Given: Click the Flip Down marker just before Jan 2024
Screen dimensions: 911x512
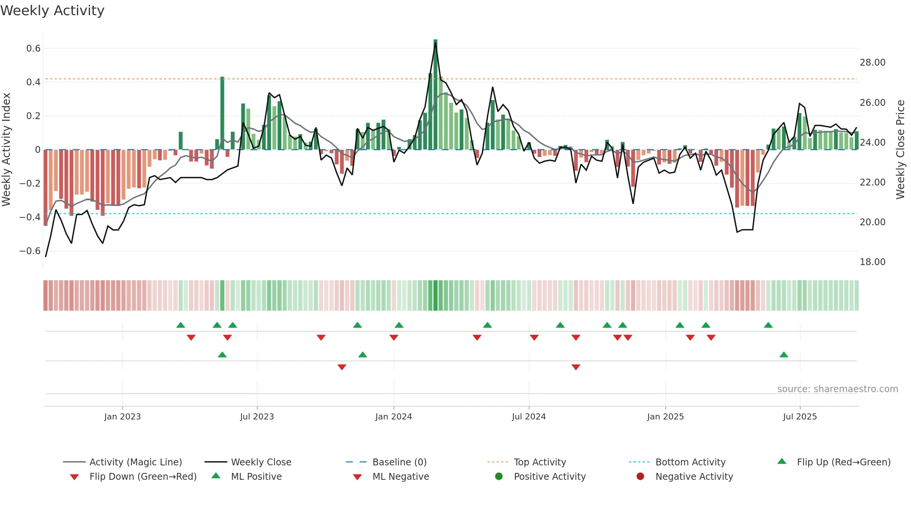Looking at the screenshot, I should (x=394, y=338).
